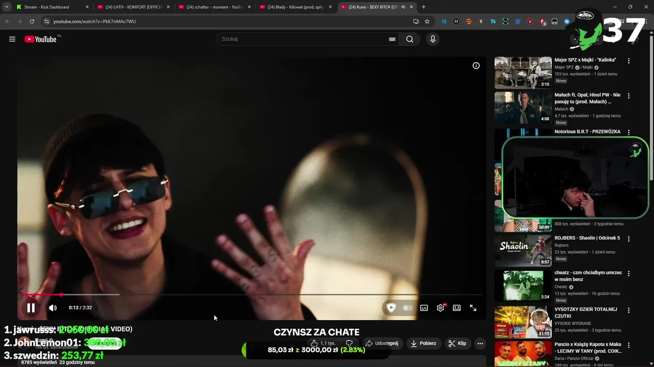Open options menu for Małach Nie pasuję tu
Screen dimensions: 654x367
[628, 96]
